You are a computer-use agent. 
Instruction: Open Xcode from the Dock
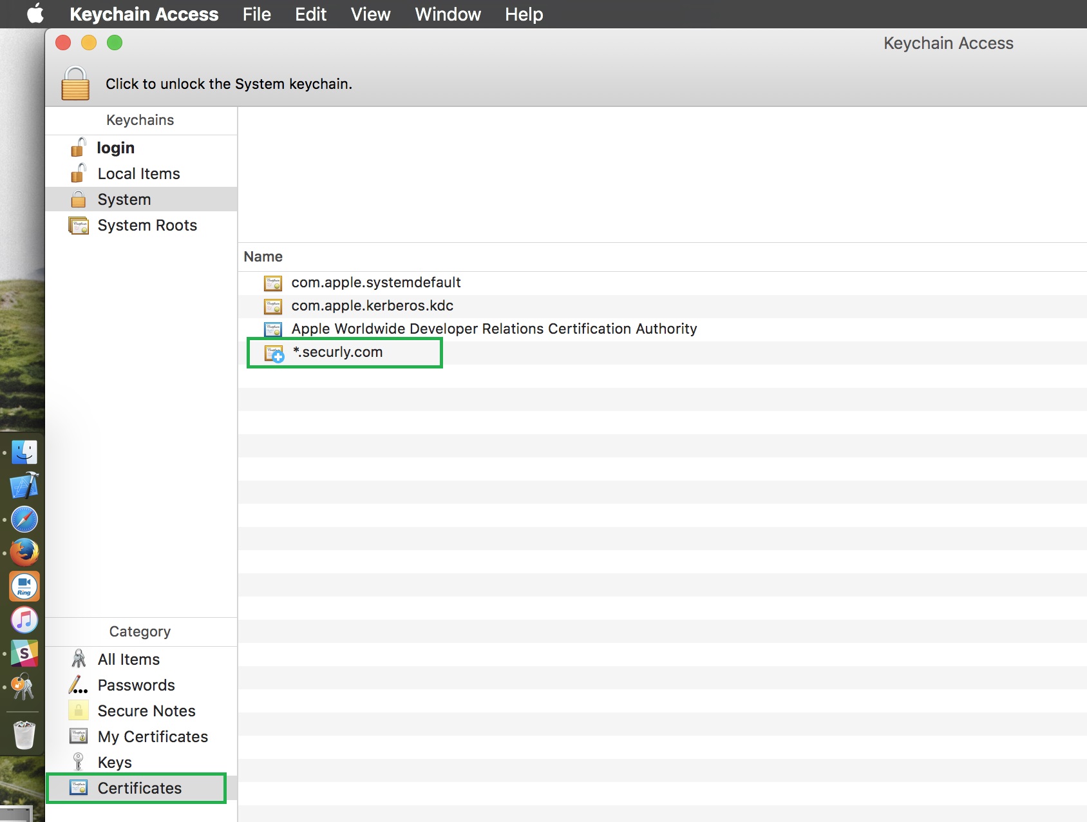point(24,486)
